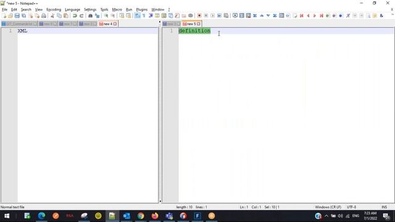Click the Print toolbar icon
Image resolution: width=395 pixels, height=222 pixels.
pyautogui.click(x=44, y=15)
